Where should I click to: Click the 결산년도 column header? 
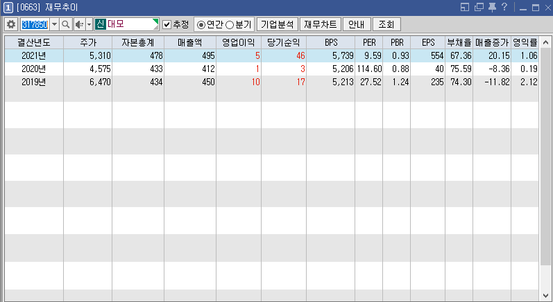[x=34, y=42]
